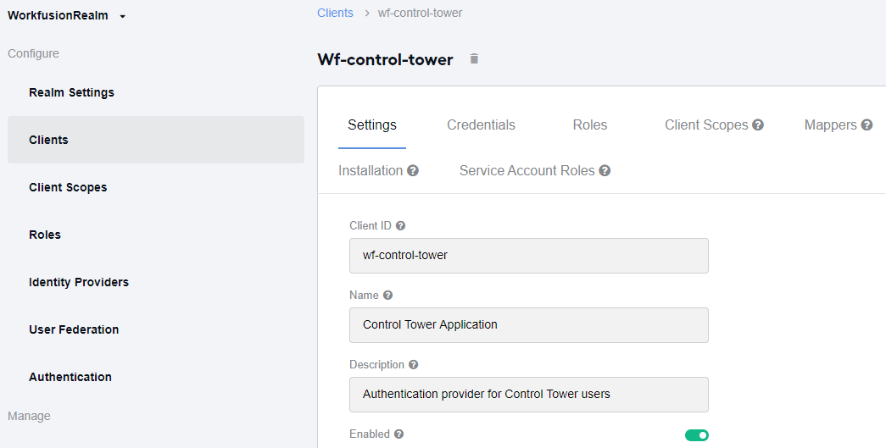
Task: Toggle the Enabled switch off
Action: pyautogui.click(x=697, y=435)
